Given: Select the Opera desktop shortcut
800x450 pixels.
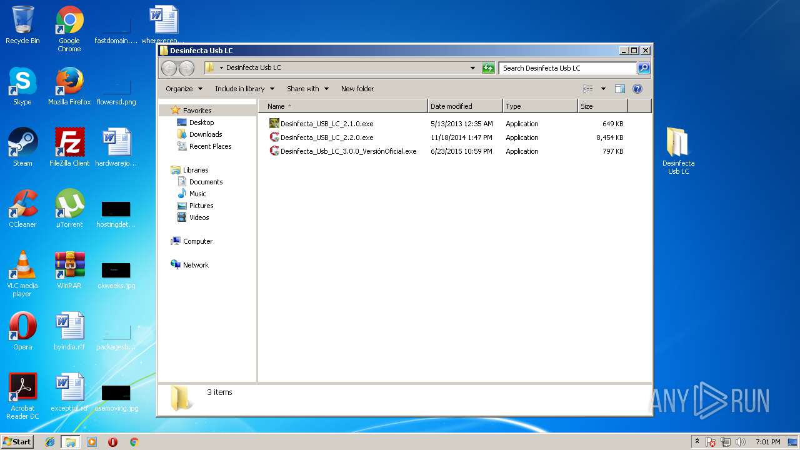Looking at the screenshot, I should (x=22, y=331).
